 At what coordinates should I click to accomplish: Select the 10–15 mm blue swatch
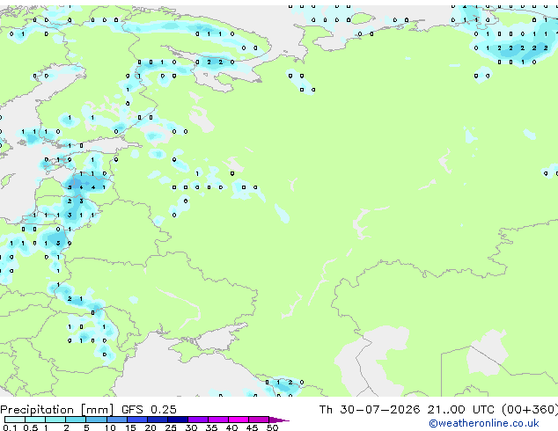click(x=117, y=420)
